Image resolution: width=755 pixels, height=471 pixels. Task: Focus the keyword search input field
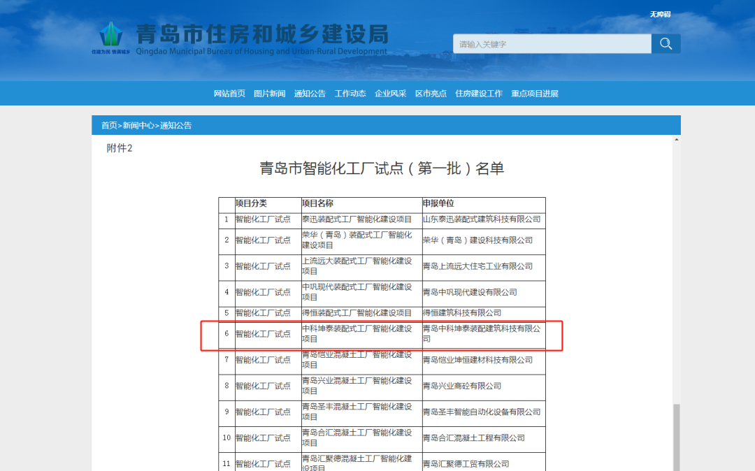point(552,44)
